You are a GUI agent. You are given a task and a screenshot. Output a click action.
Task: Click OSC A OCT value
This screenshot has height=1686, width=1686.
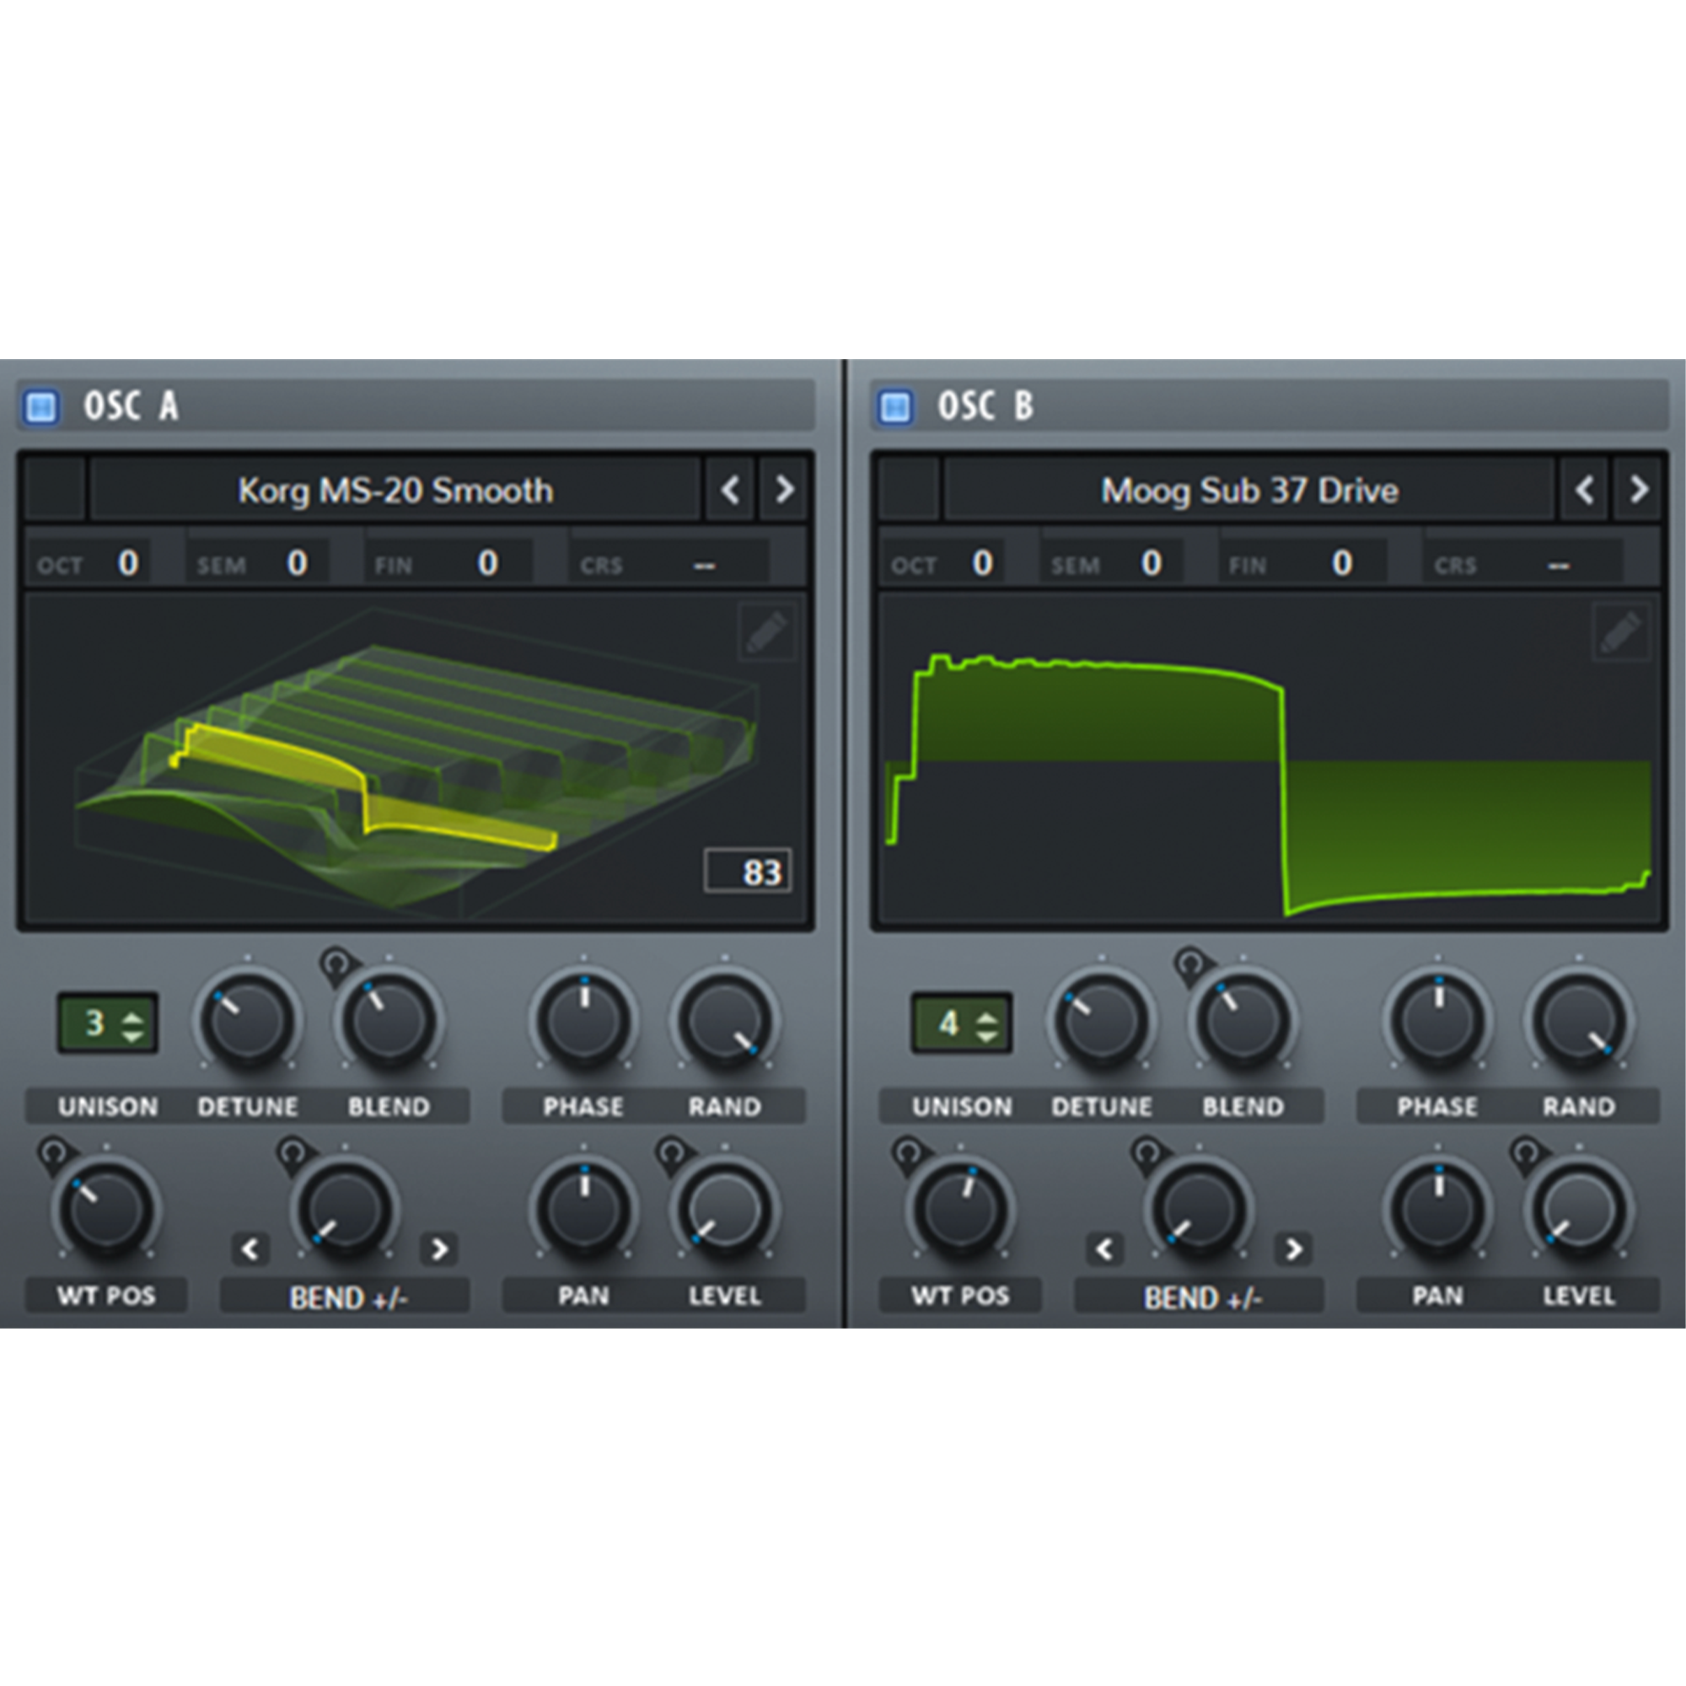(x=127, y=563)
